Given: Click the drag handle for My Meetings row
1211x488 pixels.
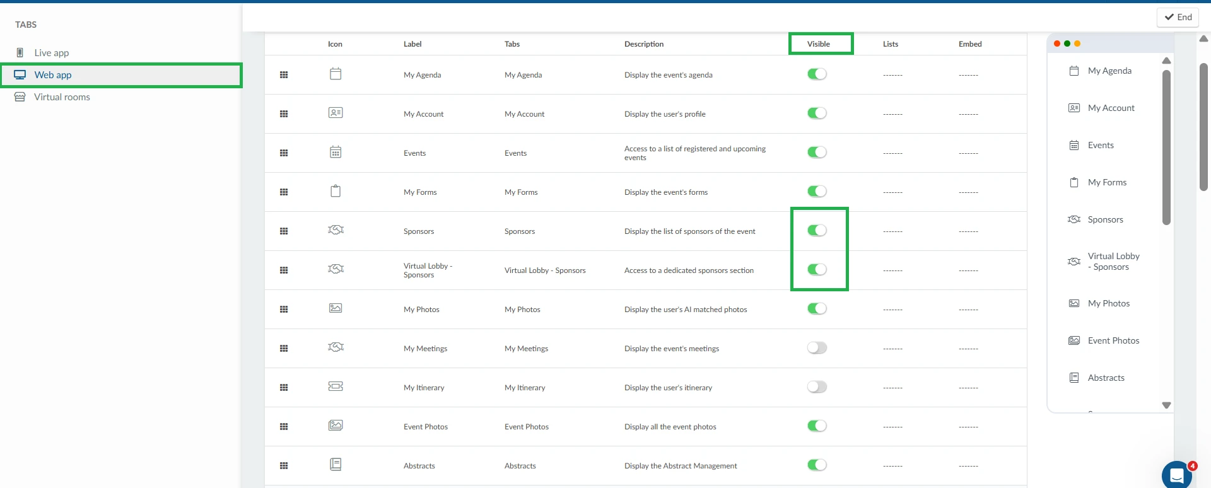Looking at the screenshot, I should [x=284, y=349].
